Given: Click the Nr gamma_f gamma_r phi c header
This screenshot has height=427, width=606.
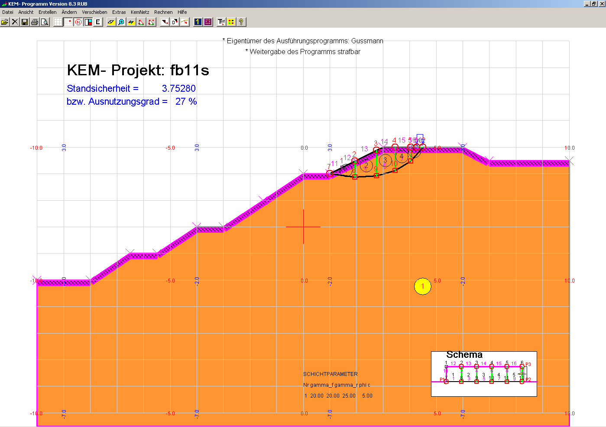Looking at the screenshot, I should [x=337, y=385].
